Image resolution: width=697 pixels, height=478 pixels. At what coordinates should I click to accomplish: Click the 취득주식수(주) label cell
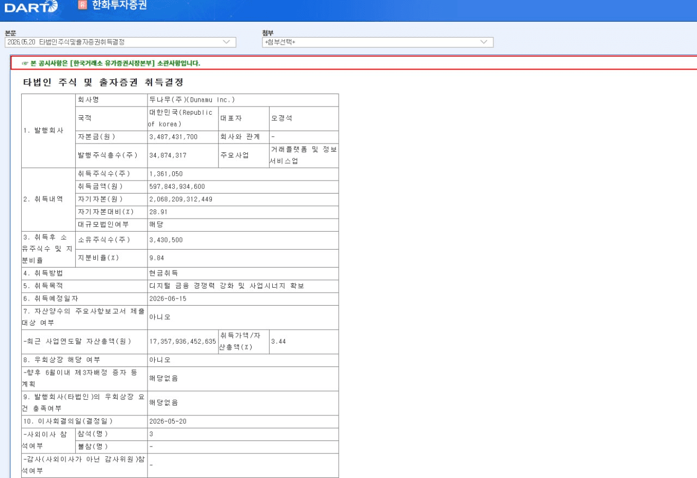pyautogui.click(x=112, y=174)
